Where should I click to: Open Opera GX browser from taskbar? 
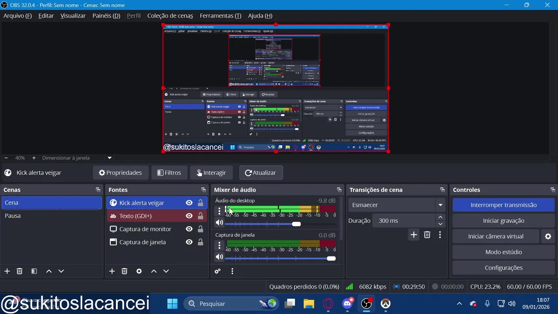tap(328, 304)
